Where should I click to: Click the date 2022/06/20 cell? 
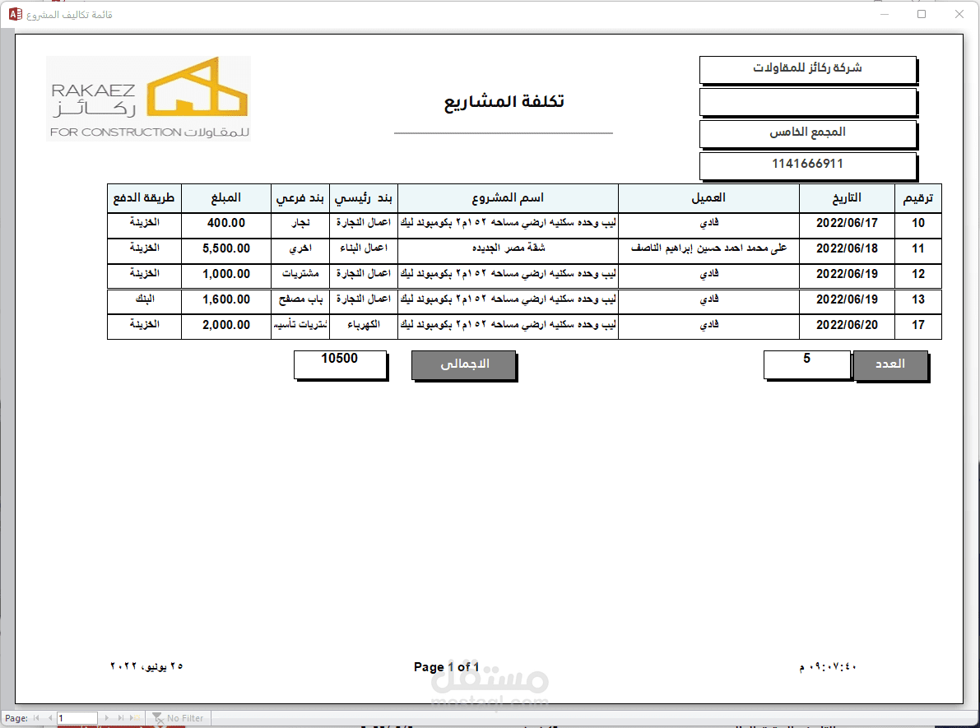(847, 326)
